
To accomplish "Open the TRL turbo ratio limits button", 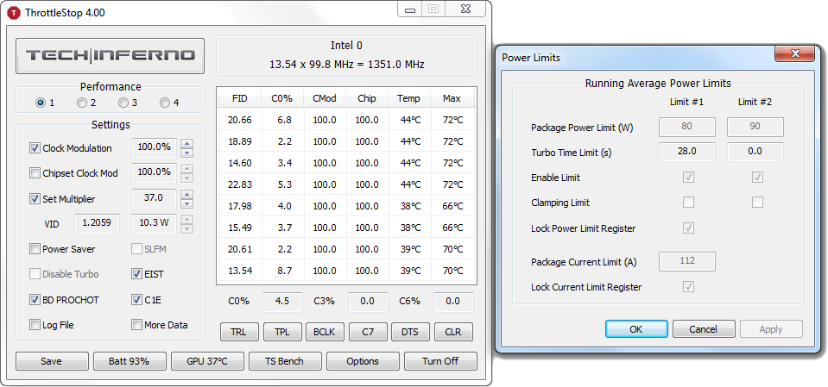I will (x=240, y=332).
